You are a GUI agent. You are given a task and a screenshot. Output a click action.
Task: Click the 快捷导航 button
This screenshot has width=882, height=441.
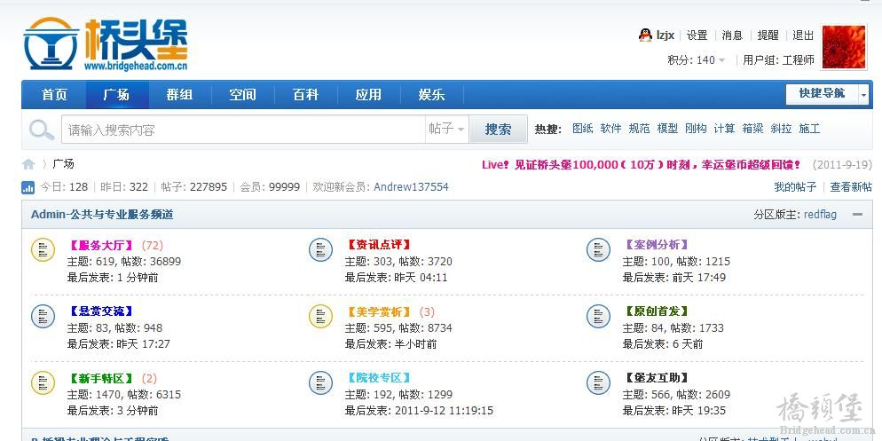pos(823,94)
